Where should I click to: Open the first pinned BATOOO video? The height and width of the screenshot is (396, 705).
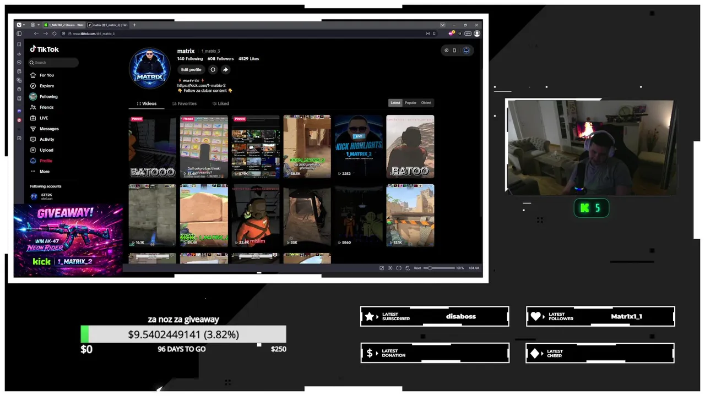[x=153, y=146]
